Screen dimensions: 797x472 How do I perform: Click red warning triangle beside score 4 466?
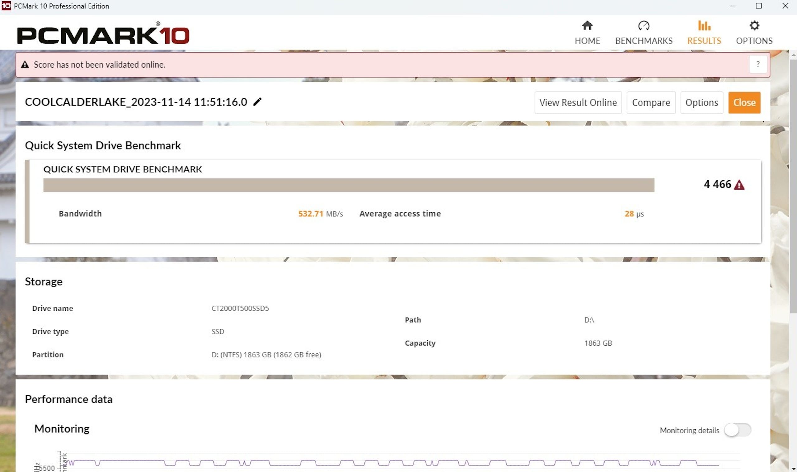[739, 185]
